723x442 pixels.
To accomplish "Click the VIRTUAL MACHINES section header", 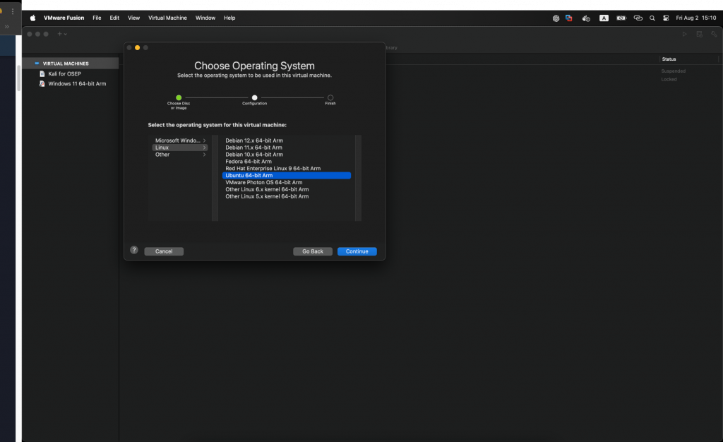I will tap(66, 64).
